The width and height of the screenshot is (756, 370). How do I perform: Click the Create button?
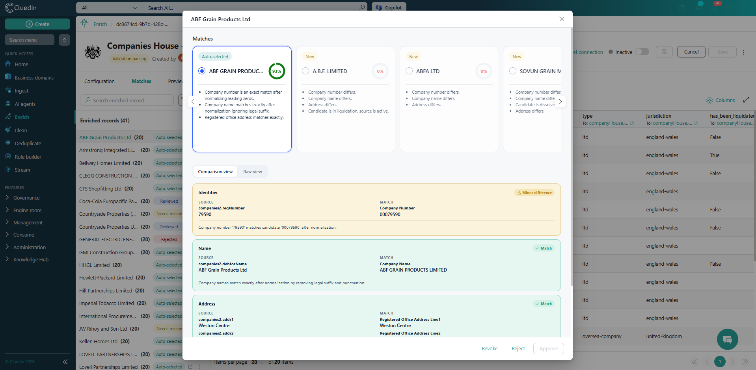point(37,24)
